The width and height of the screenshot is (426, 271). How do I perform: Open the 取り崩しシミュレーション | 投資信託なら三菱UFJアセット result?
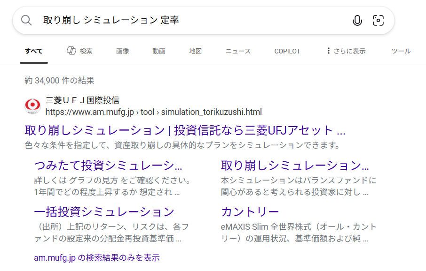pos(185,130)
